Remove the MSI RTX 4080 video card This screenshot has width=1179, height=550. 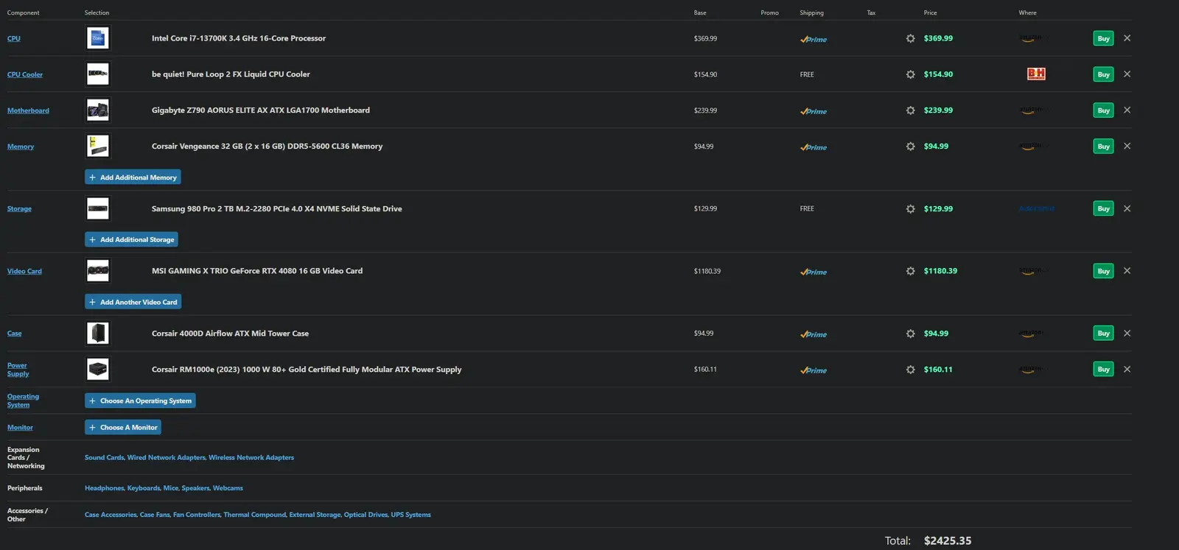tap(1127, 271)
